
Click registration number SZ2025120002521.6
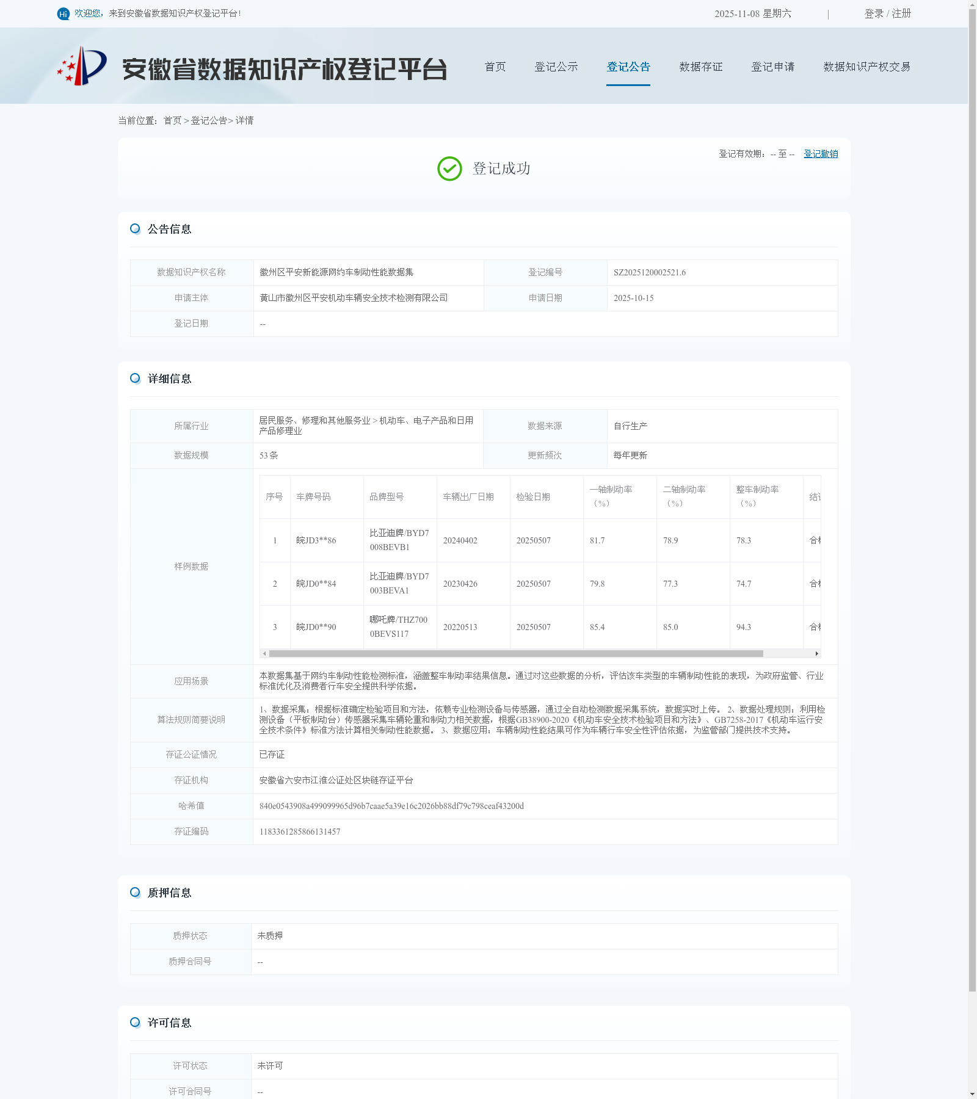click(650, 273)
